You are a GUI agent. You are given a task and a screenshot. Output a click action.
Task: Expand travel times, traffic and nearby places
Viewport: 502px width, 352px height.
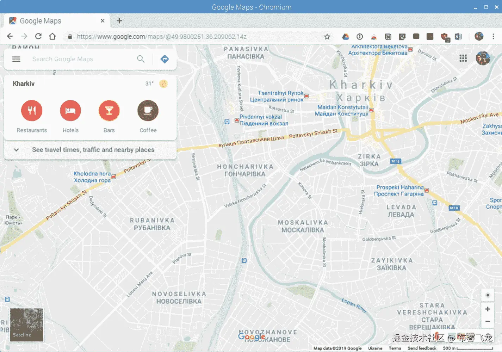pyautogui.click(x=90, y=150)
